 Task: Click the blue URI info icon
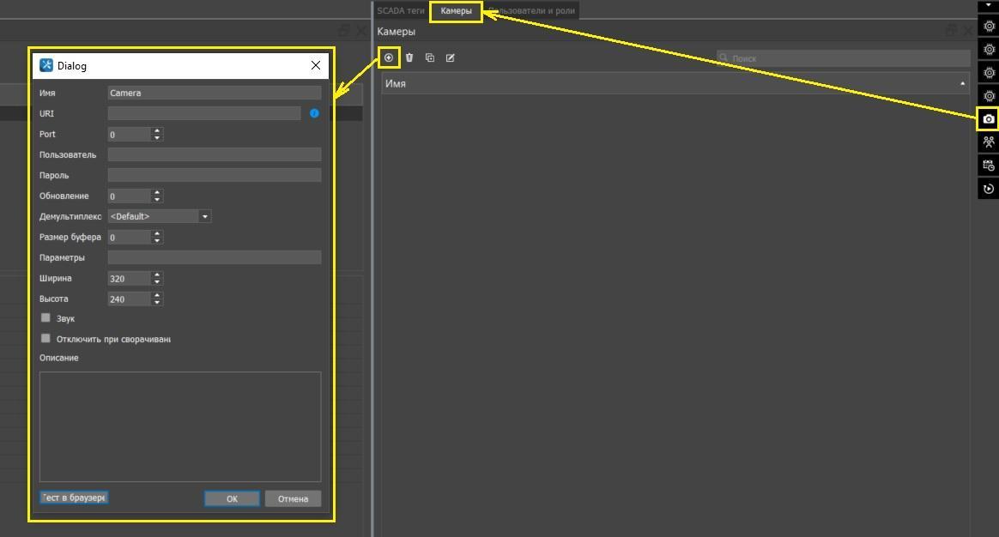314,113
